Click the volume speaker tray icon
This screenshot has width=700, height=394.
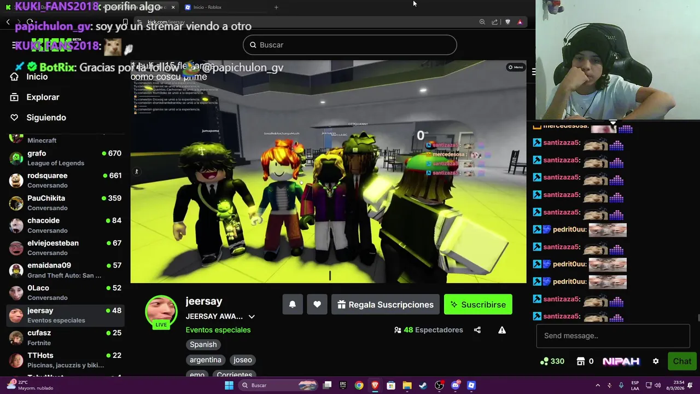point(657,385)
